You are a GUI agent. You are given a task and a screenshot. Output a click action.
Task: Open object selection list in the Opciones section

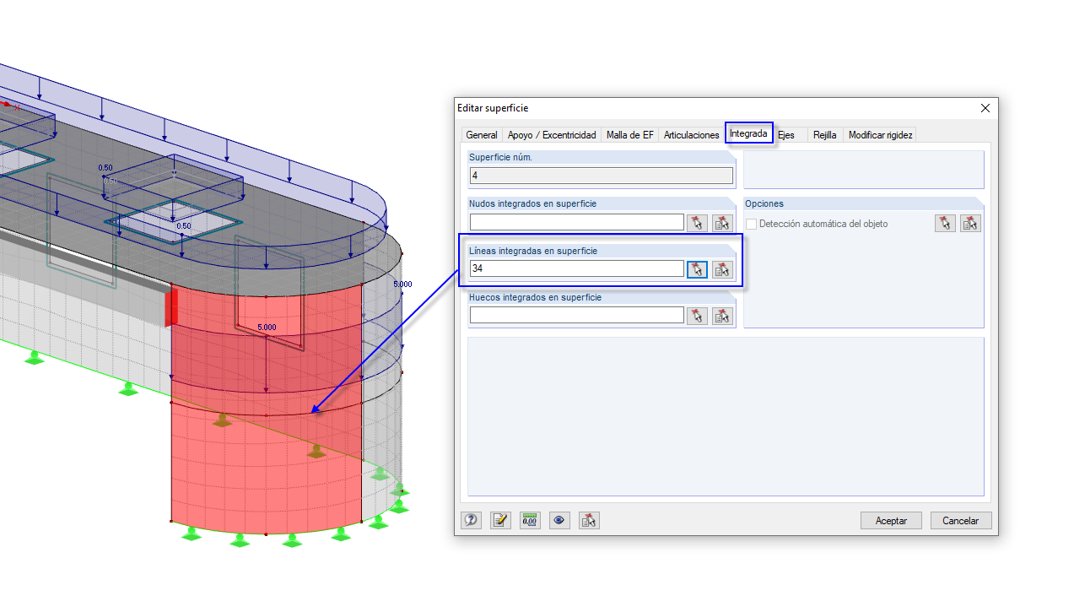point(970,223)
